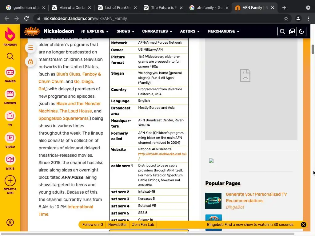Toggle dark theme with moon icon
This screenshot has height=236, width=315.
point(301,31)
